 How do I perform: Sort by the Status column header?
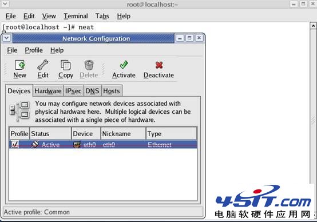click(x=50, y=133)
